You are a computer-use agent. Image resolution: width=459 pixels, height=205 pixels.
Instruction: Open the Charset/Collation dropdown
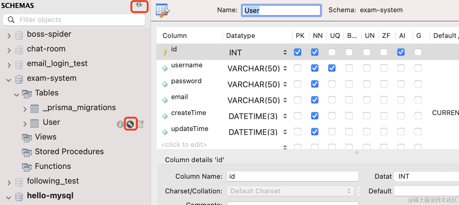pos(290,191)
